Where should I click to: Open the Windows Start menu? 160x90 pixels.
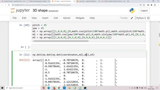pyautogui.click(x=2, y=88)
